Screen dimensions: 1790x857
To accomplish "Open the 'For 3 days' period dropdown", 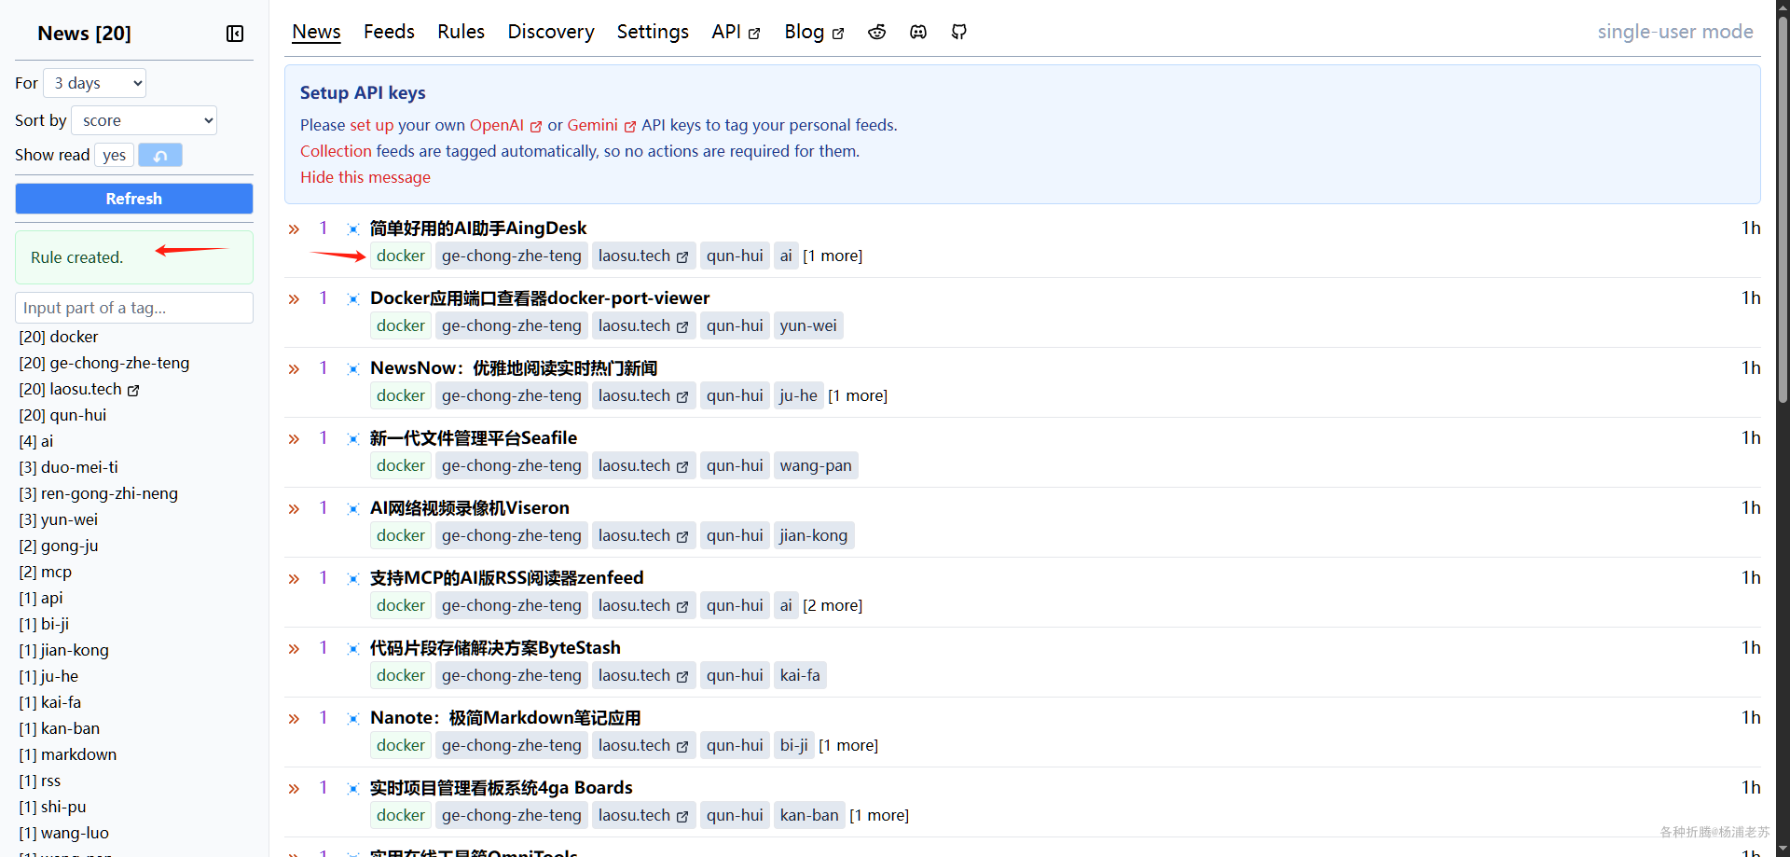I will pos(94,83).
